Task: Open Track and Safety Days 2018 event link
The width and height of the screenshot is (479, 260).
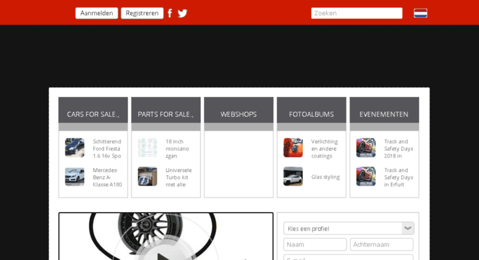Action: coord(398,149)
